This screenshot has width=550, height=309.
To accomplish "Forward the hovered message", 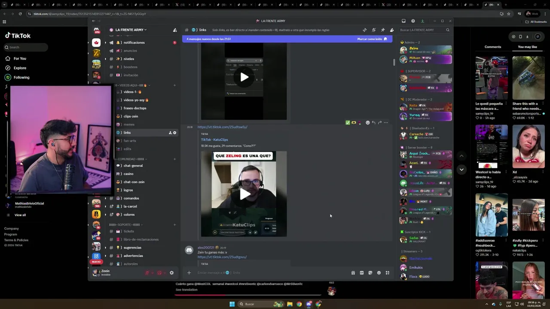I will tap(379, 123).
